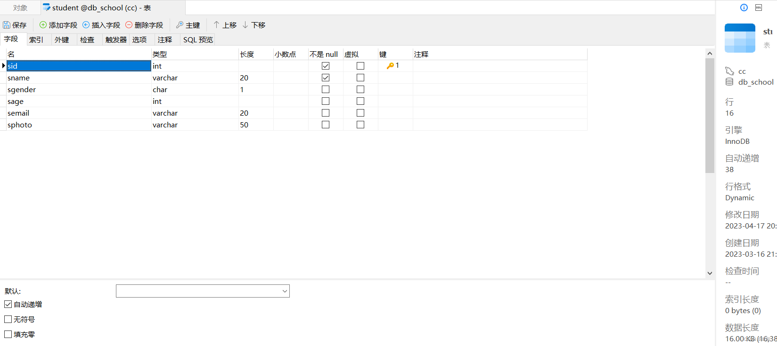The image size is (777, 346).
Task: Enable Not null for sage field
Action: point(326,101)
